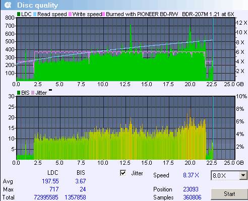Click the pink Burned with PIONEER swatch
248x201 pixels.
(103, 14)
